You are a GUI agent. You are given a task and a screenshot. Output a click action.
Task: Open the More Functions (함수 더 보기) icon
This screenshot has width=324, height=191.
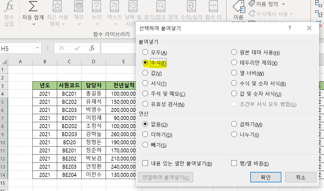[213, 6]
